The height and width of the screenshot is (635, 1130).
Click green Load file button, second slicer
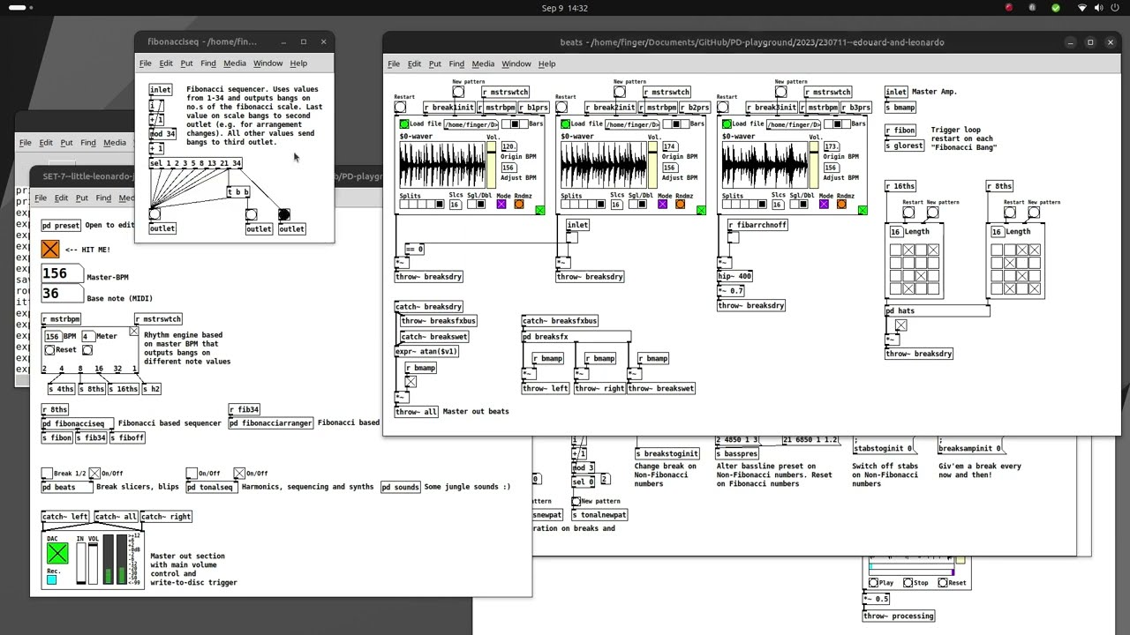[x=565, y=124]
